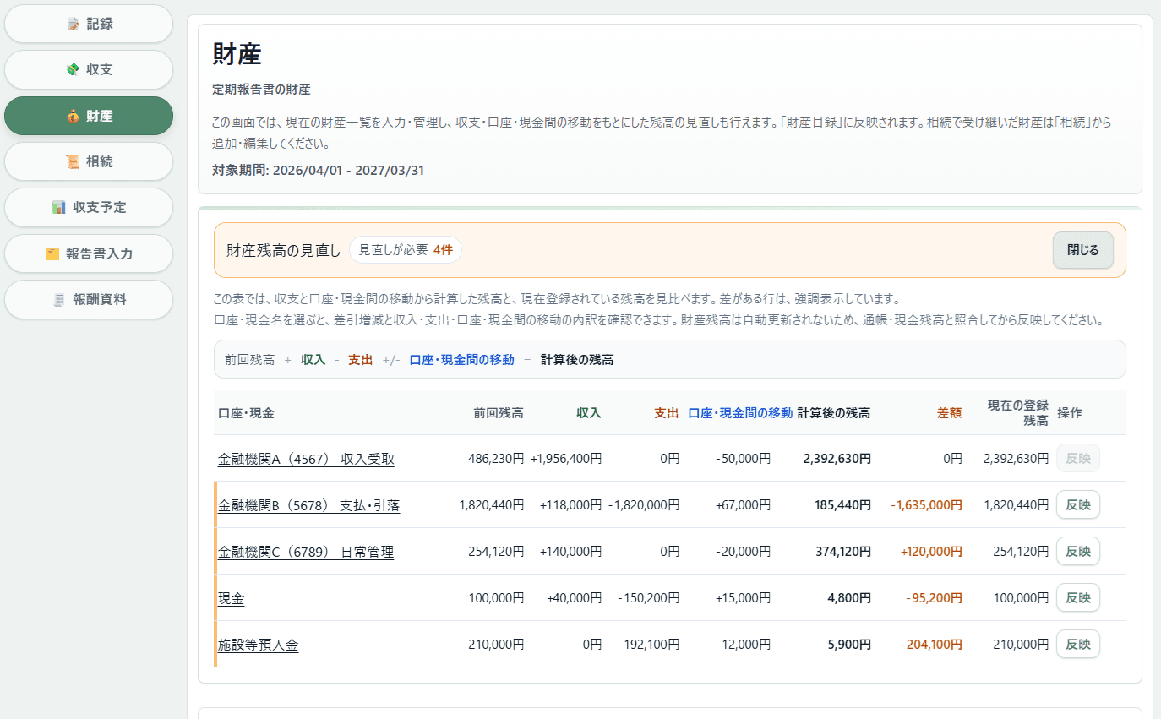Click the -1,635,000円 difference value

926,505
